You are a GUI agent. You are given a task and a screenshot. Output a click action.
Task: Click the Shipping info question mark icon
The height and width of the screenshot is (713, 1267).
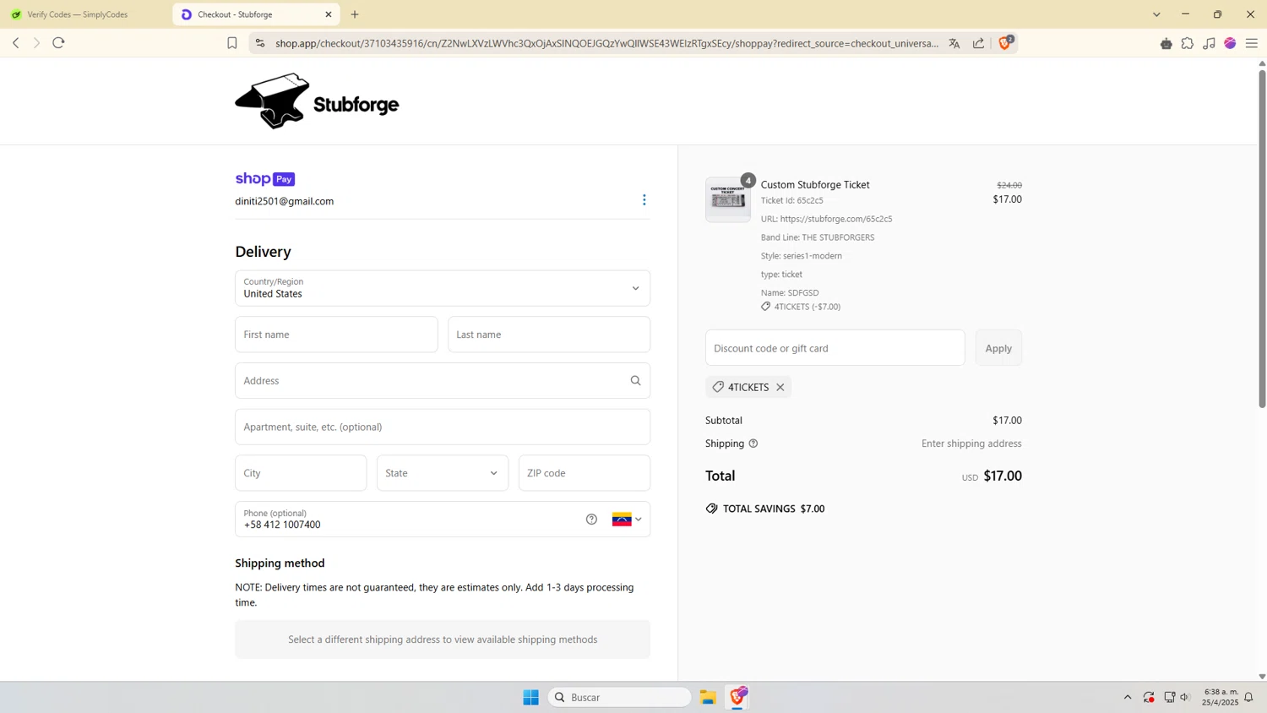[753, 444]
